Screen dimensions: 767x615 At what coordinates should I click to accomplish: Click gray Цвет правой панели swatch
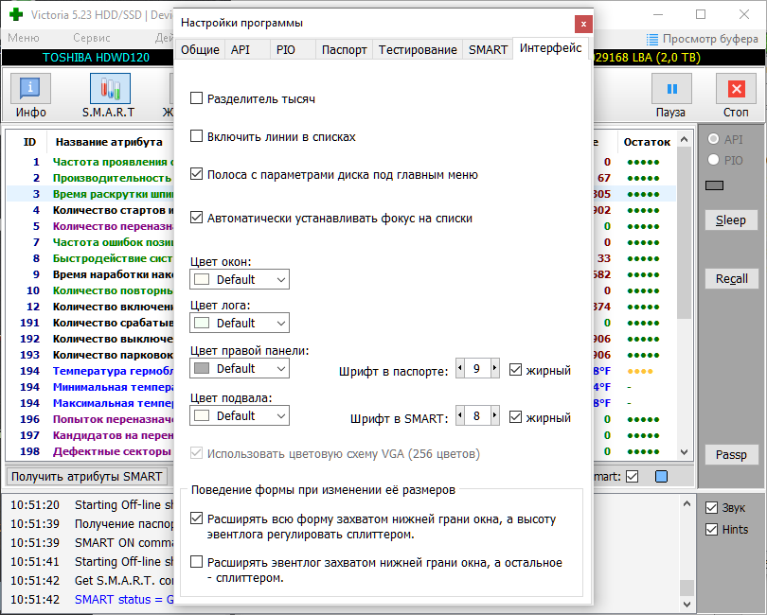click(202, 368)
